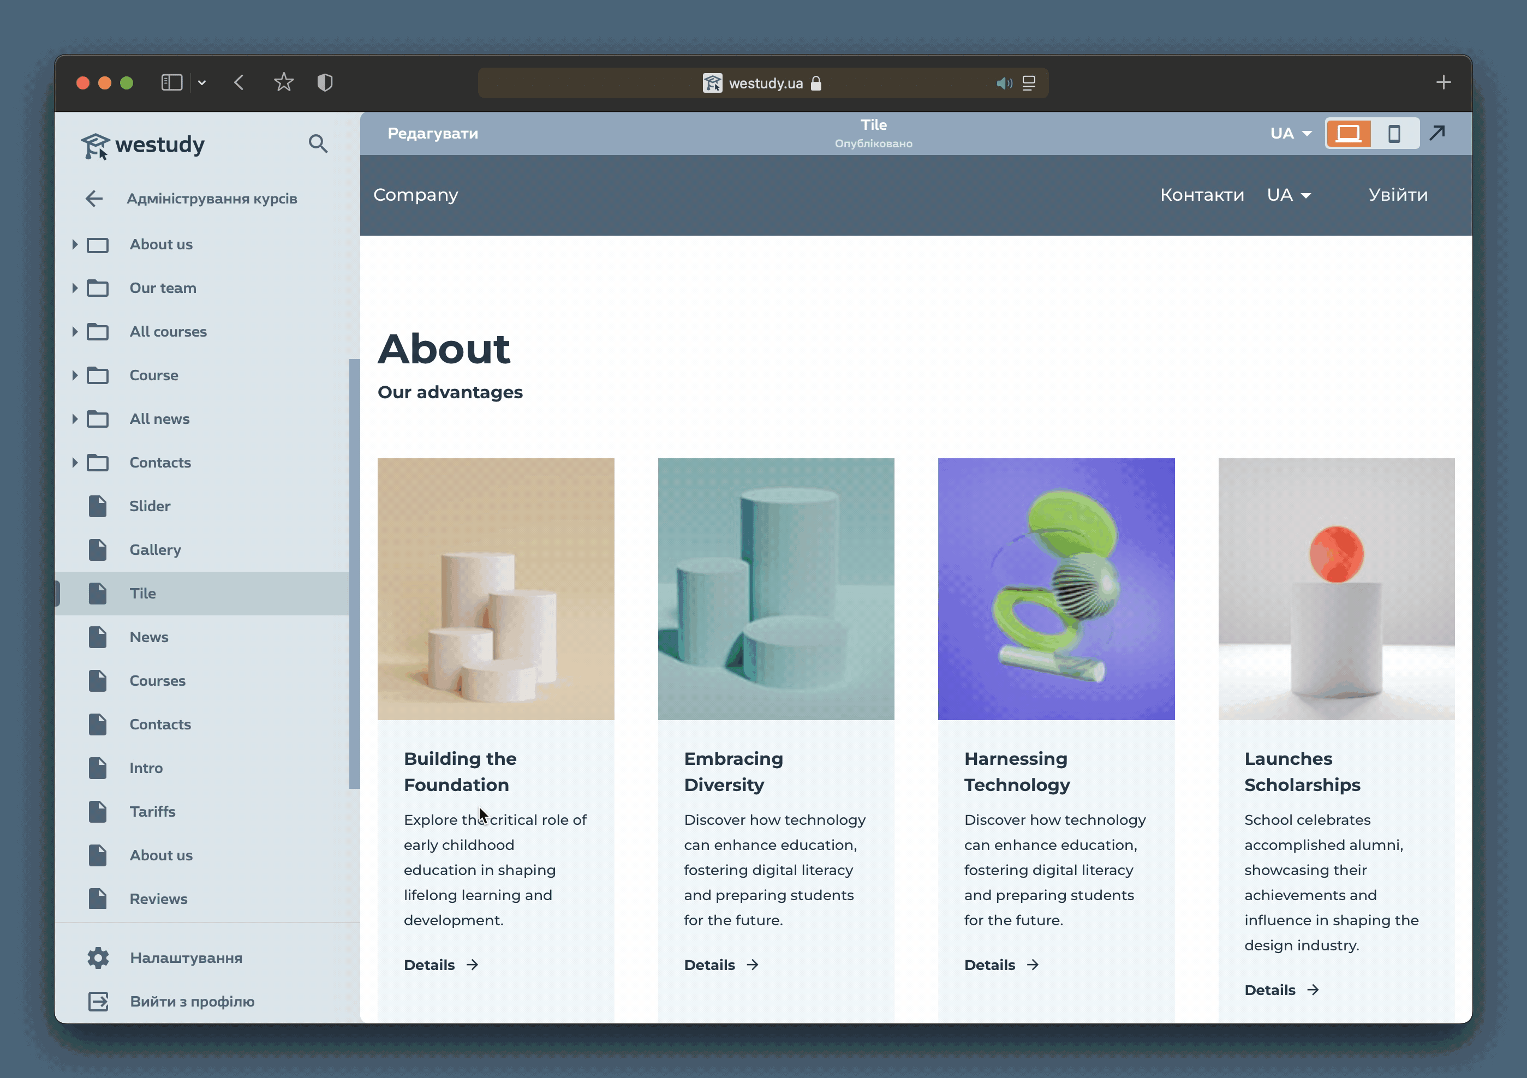Image resolution: width=1527 pixels, height=1078 pixels.
Task: Click the Reviews page icon
Action: pos(98,899)
